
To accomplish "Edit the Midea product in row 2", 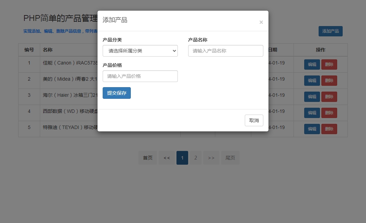I will pyautogui.click(x=312, y=81).
